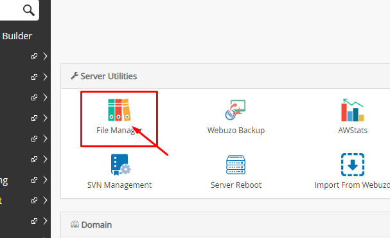Click the Import From Webuzo download icon
Screen dimensions: 390x238
pyautogui.click(x=353, y=165)
